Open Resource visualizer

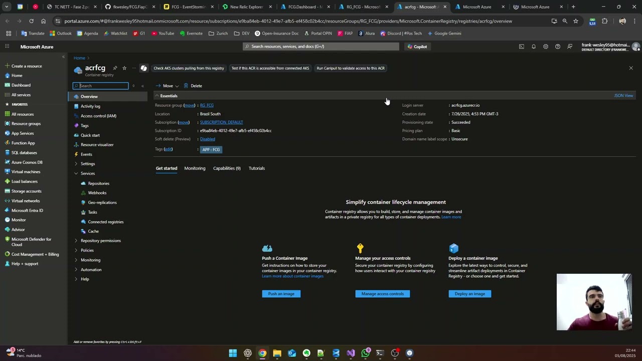tap(97, 145)
